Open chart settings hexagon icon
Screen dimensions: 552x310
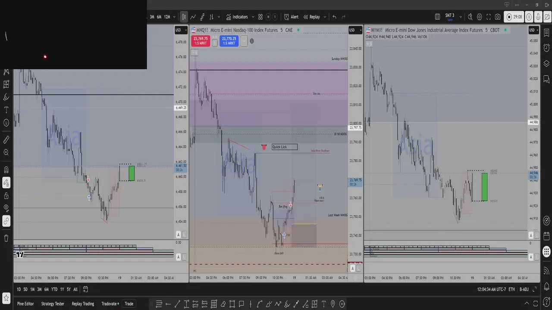tap(480, 17)
